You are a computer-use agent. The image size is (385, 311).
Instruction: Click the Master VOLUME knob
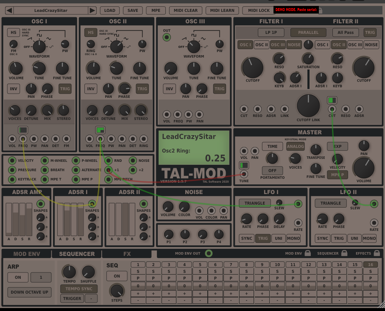[364, 168]
